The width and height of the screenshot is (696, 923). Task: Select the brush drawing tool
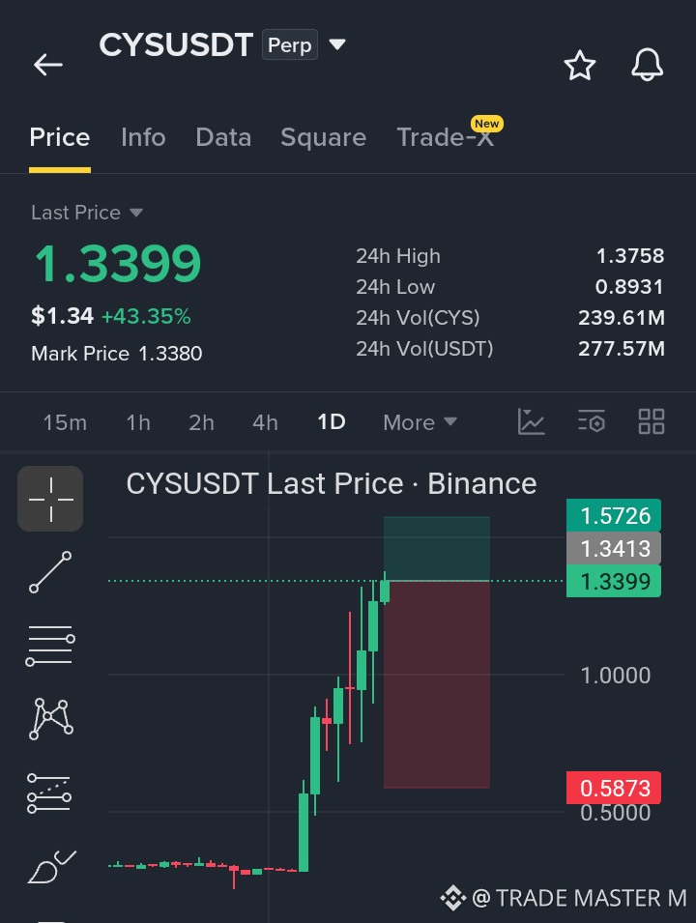[x=52, y=867]
